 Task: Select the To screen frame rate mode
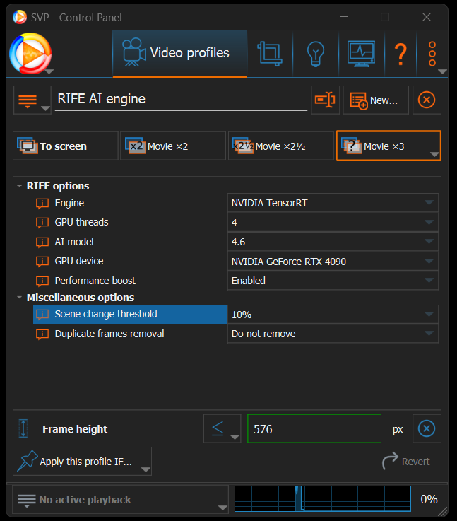[x=66, y=146]
